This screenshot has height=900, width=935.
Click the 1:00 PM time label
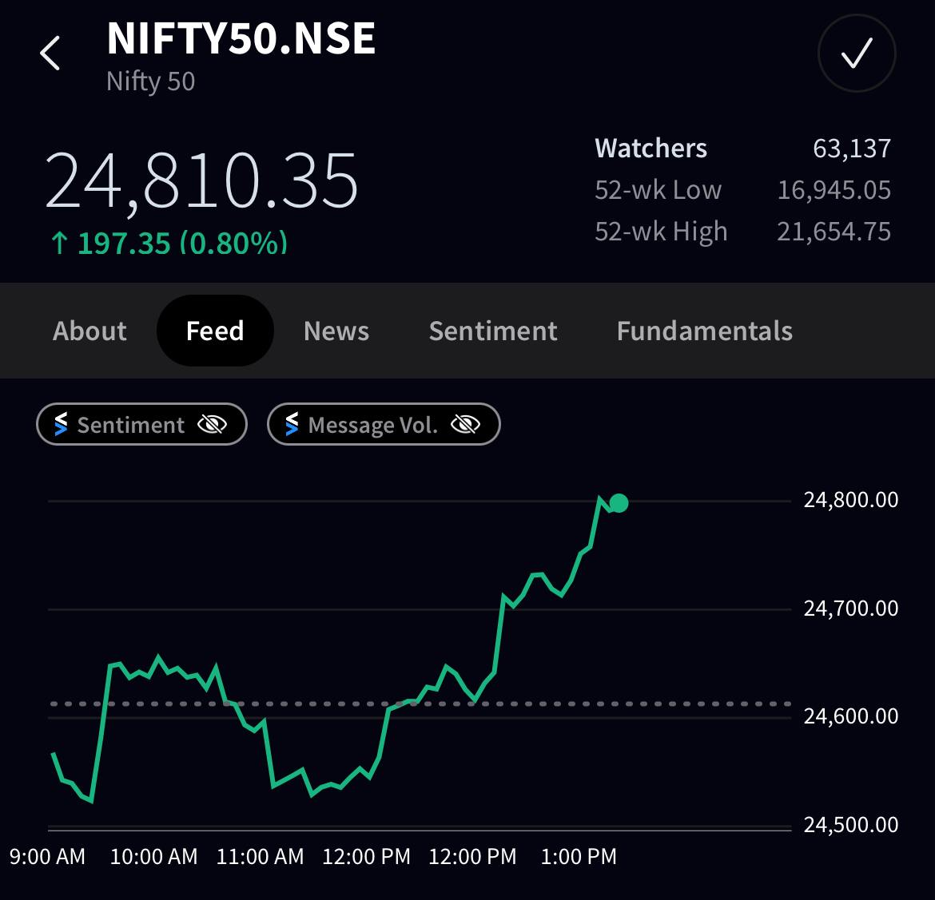[x=579, y=857]
